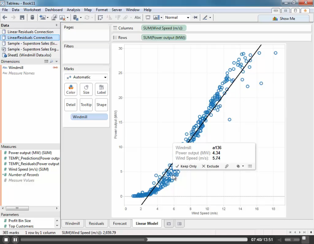The height and width of the screenshot is (244, 314).
Task: Open the Color mark card
Action: [x=71, y=90]
